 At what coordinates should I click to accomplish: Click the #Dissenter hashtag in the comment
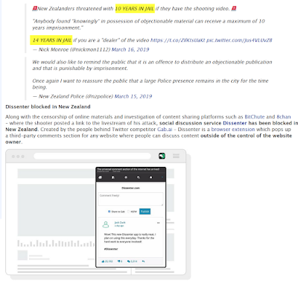[x=111, y=249]
